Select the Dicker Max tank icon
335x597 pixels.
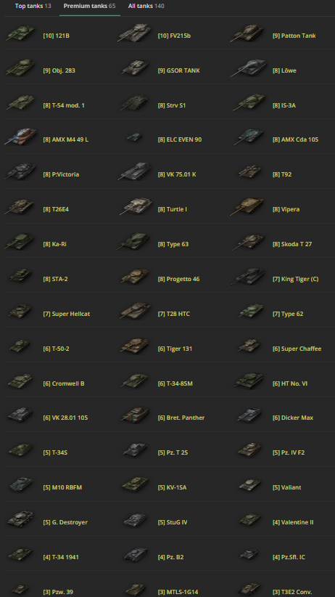click(x=249, y=415)
